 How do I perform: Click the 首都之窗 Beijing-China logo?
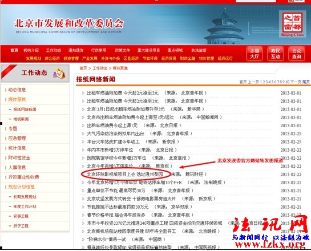[293, 24]
